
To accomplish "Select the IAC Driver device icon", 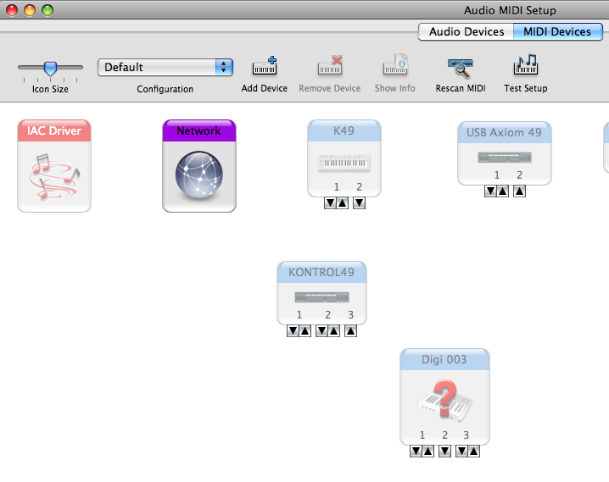I will [x=54, y=176].
